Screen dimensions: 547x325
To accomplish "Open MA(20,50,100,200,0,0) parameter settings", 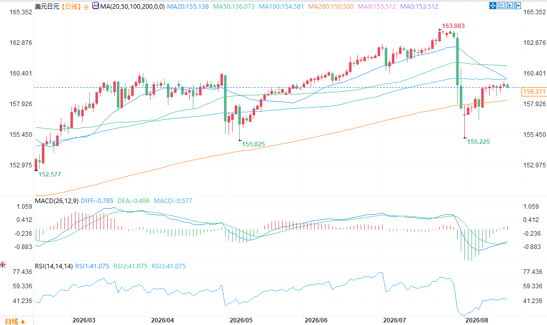I will [x=132, y=6].
